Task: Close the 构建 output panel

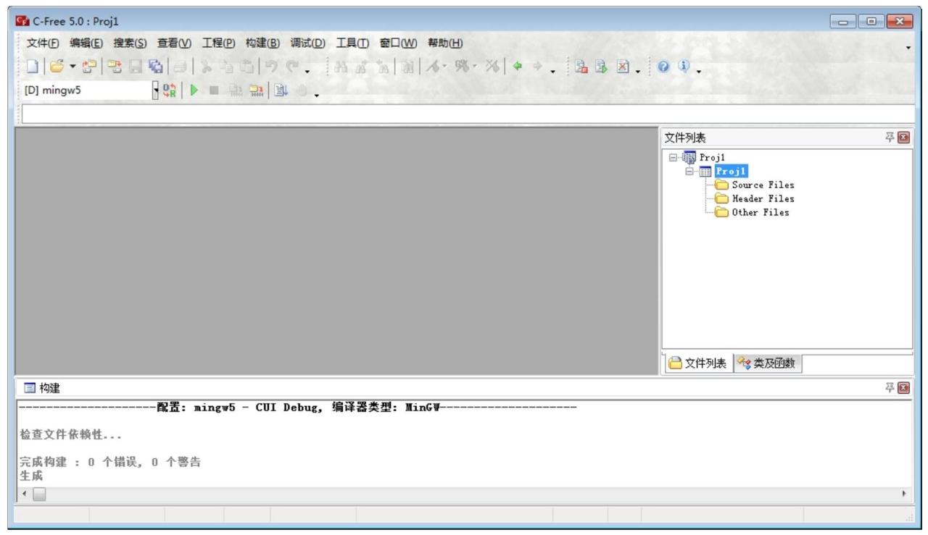Action: (903, 388)
